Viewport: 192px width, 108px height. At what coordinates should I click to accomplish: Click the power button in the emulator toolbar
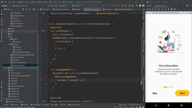coord(147,9)
